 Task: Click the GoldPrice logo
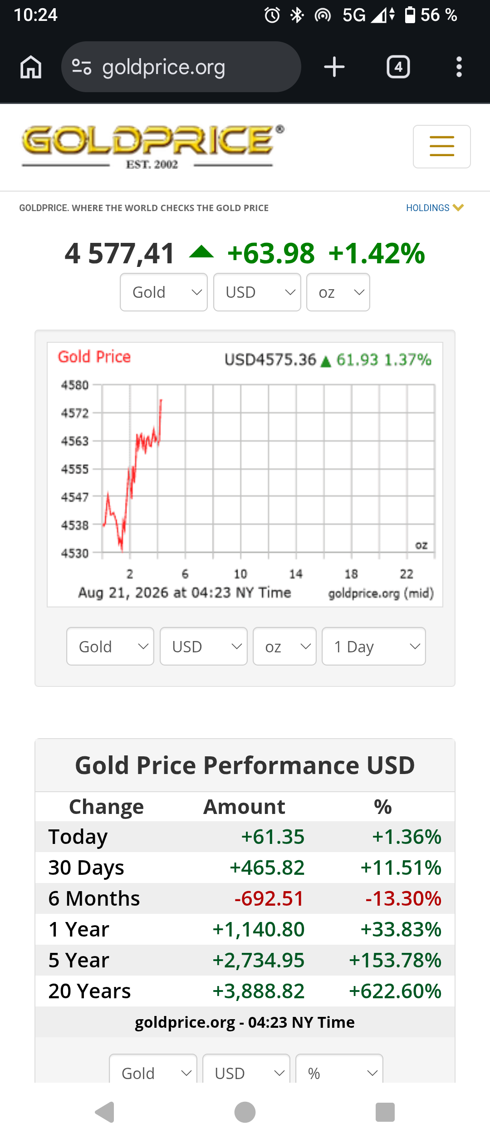point(153,147)
